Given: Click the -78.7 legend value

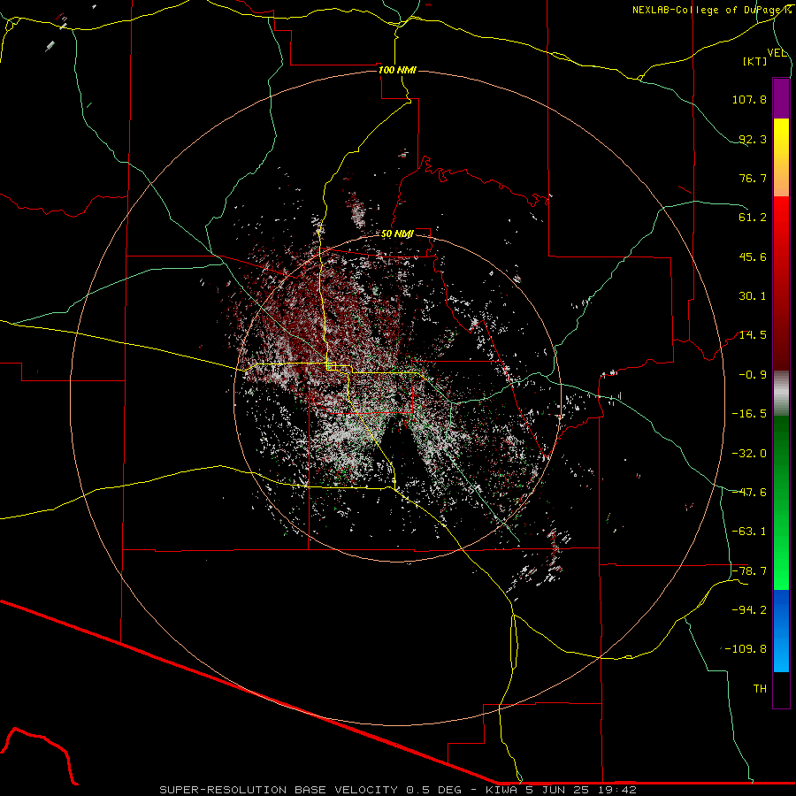Looking at the screenshot, I should coord(749,571).
